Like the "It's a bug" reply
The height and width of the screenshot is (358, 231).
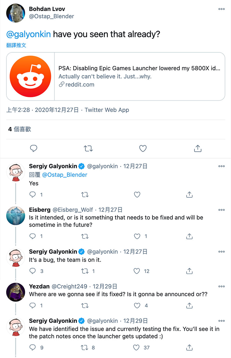click(137, 271)
